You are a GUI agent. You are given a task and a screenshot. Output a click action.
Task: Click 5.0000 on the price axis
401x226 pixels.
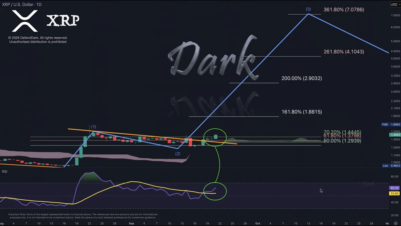[x=395, y=42]
